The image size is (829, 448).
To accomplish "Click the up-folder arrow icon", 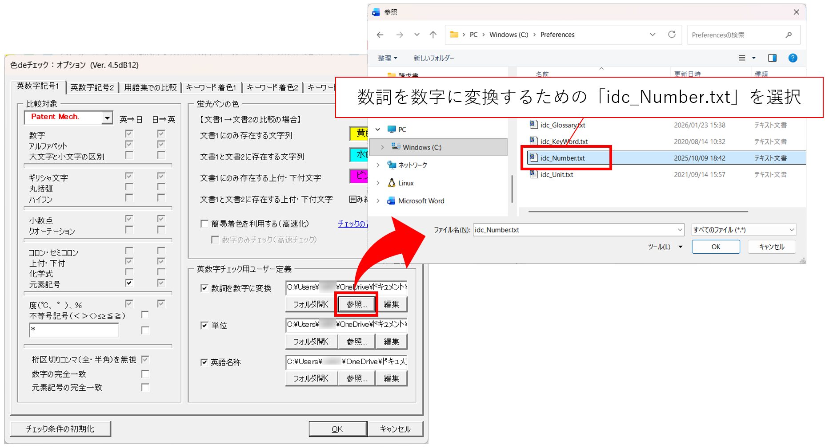I will (433, 35).
